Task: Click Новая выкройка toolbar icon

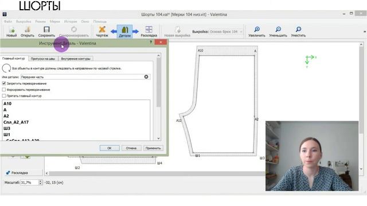Action: [177, 32]
